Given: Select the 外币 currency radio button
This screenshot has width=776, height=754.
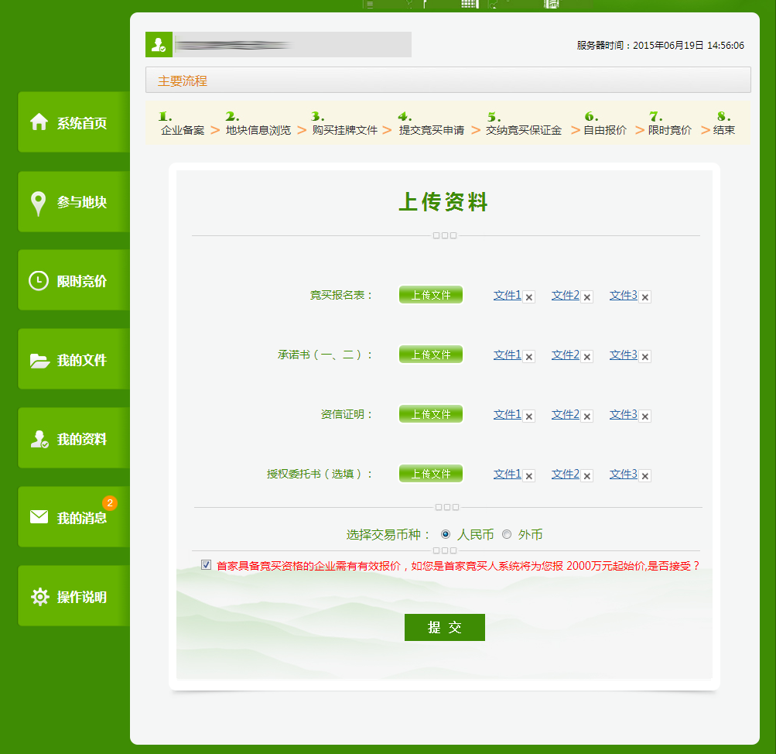Looking at the screenshot, I should pos(507,534).
